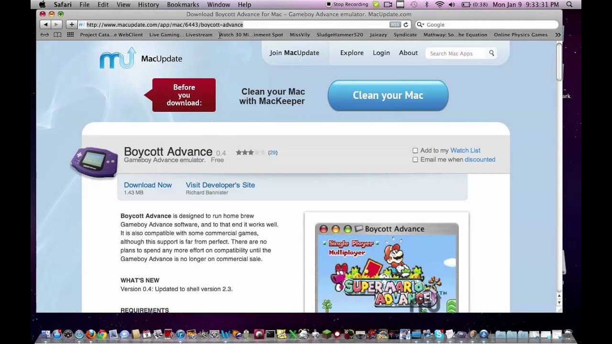This screenshot has width=612, height=344.
Task: Open the Explore link
Action: point(352,53)
